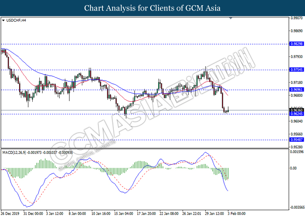Click the 10 Jan 16:00 time label
This screenshot has width=305, height=218.
tap(101, 214)
